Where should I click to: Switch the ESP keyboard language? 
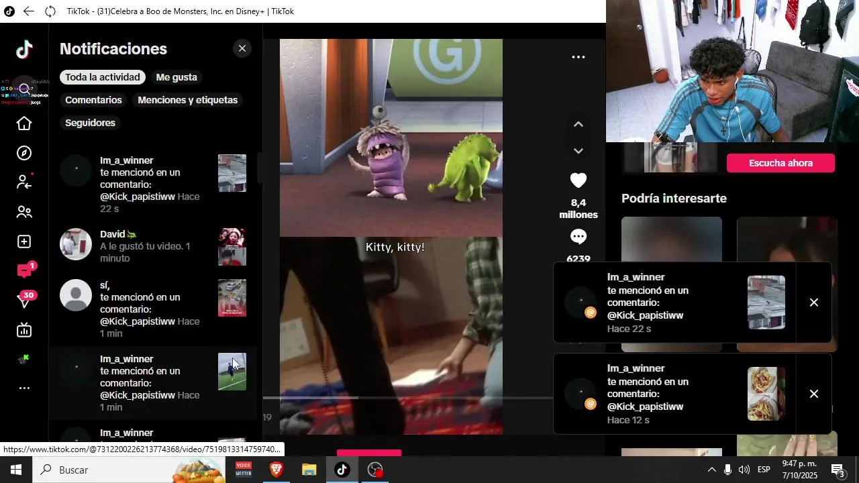click(764, 470)
